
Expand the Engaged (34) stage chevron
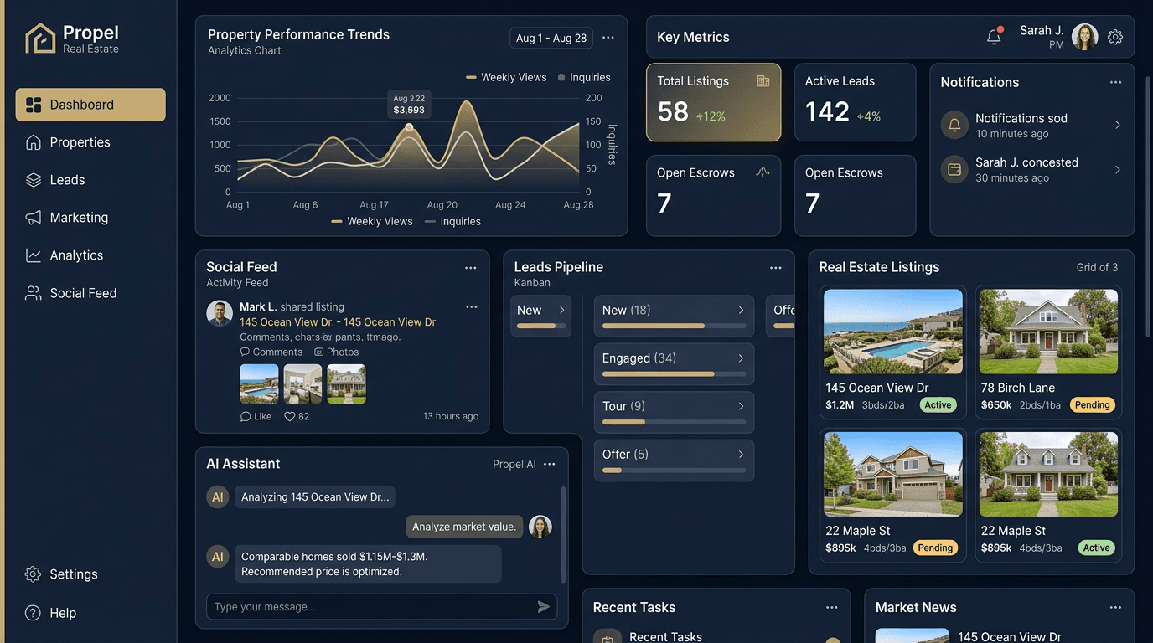[742, 358]
